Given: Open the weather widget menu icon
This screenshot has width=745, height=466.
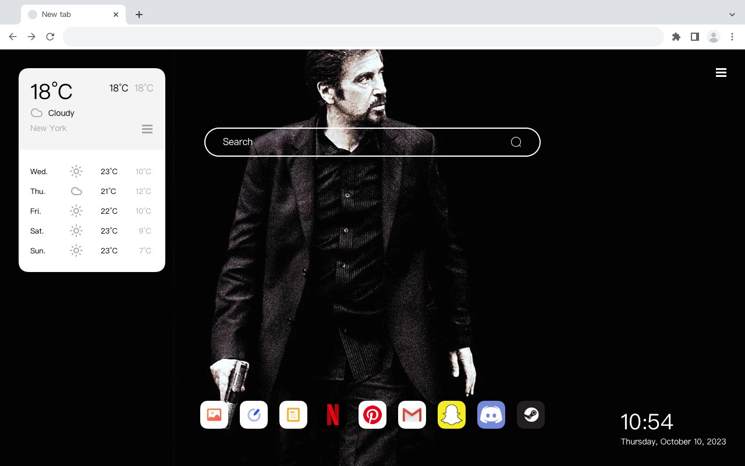Looking at the screenshot, I should tap(147, 129).
